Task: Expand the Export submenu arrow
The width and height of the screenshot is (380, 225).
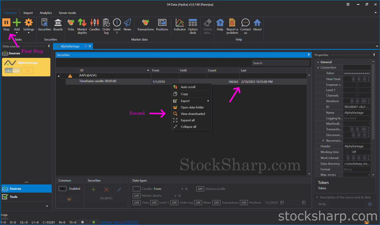Action: coord(208,101)
